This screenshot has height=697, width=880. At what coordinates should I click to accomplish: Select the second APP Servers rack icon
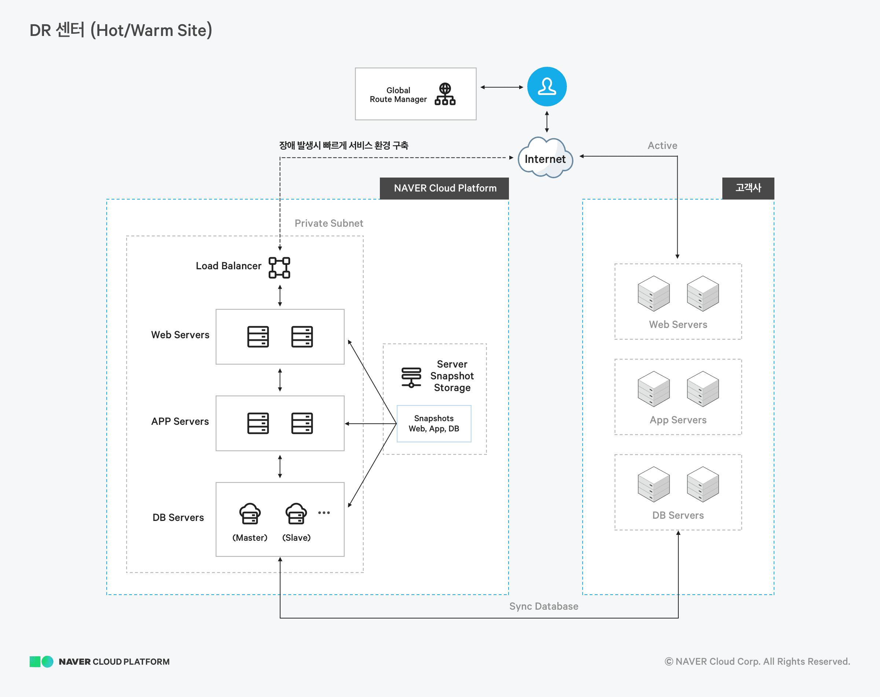[x=302, y=423]
